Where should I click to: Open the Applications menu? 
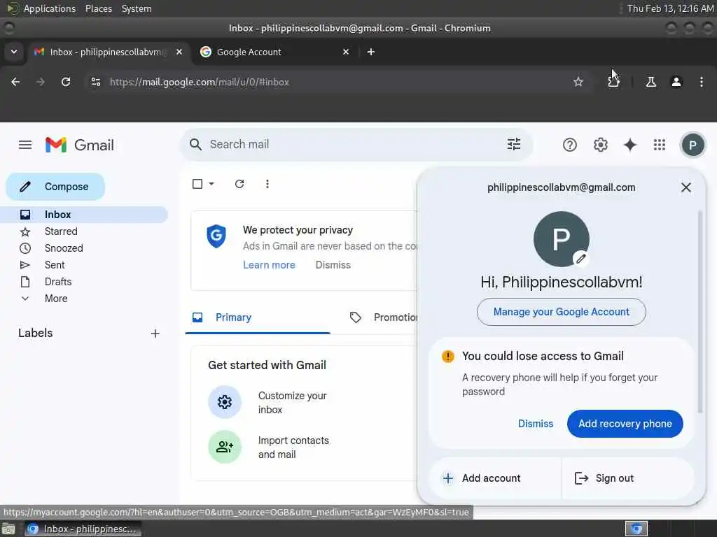[x=50, y=8]
